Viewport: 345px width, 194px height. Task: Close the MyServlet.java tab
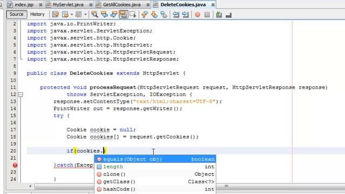(91, 5)
